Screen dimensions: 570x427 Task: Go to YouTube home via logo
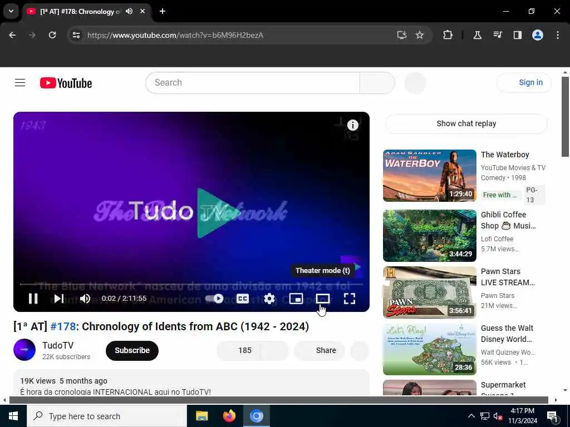[66, 83]
